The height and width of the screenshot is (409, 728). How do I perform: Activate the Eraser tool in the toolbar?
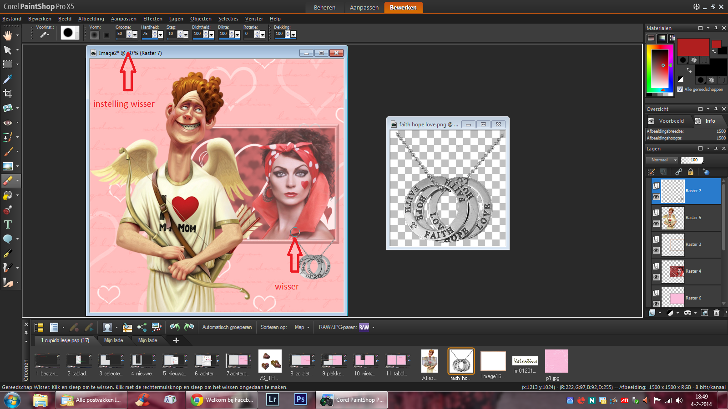(x=8, y=181)
